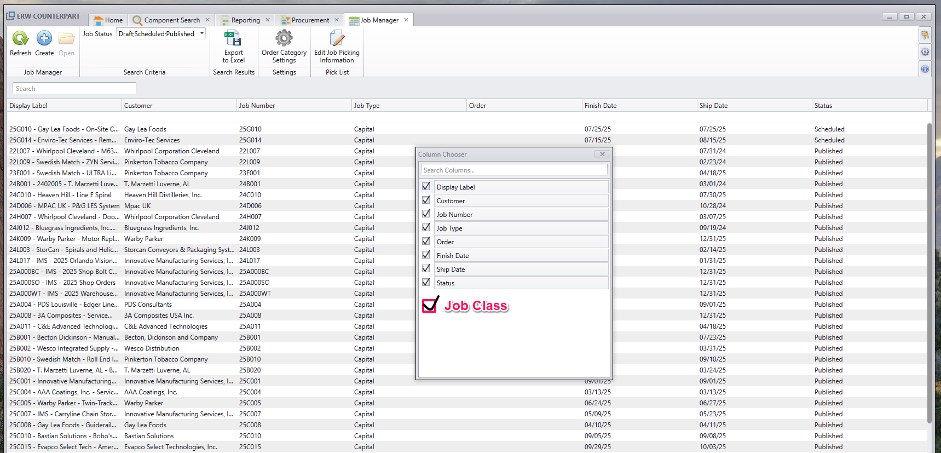941x453 pixels.
Task: Uncheck the Job Type column checkbox
Action: 426,228
